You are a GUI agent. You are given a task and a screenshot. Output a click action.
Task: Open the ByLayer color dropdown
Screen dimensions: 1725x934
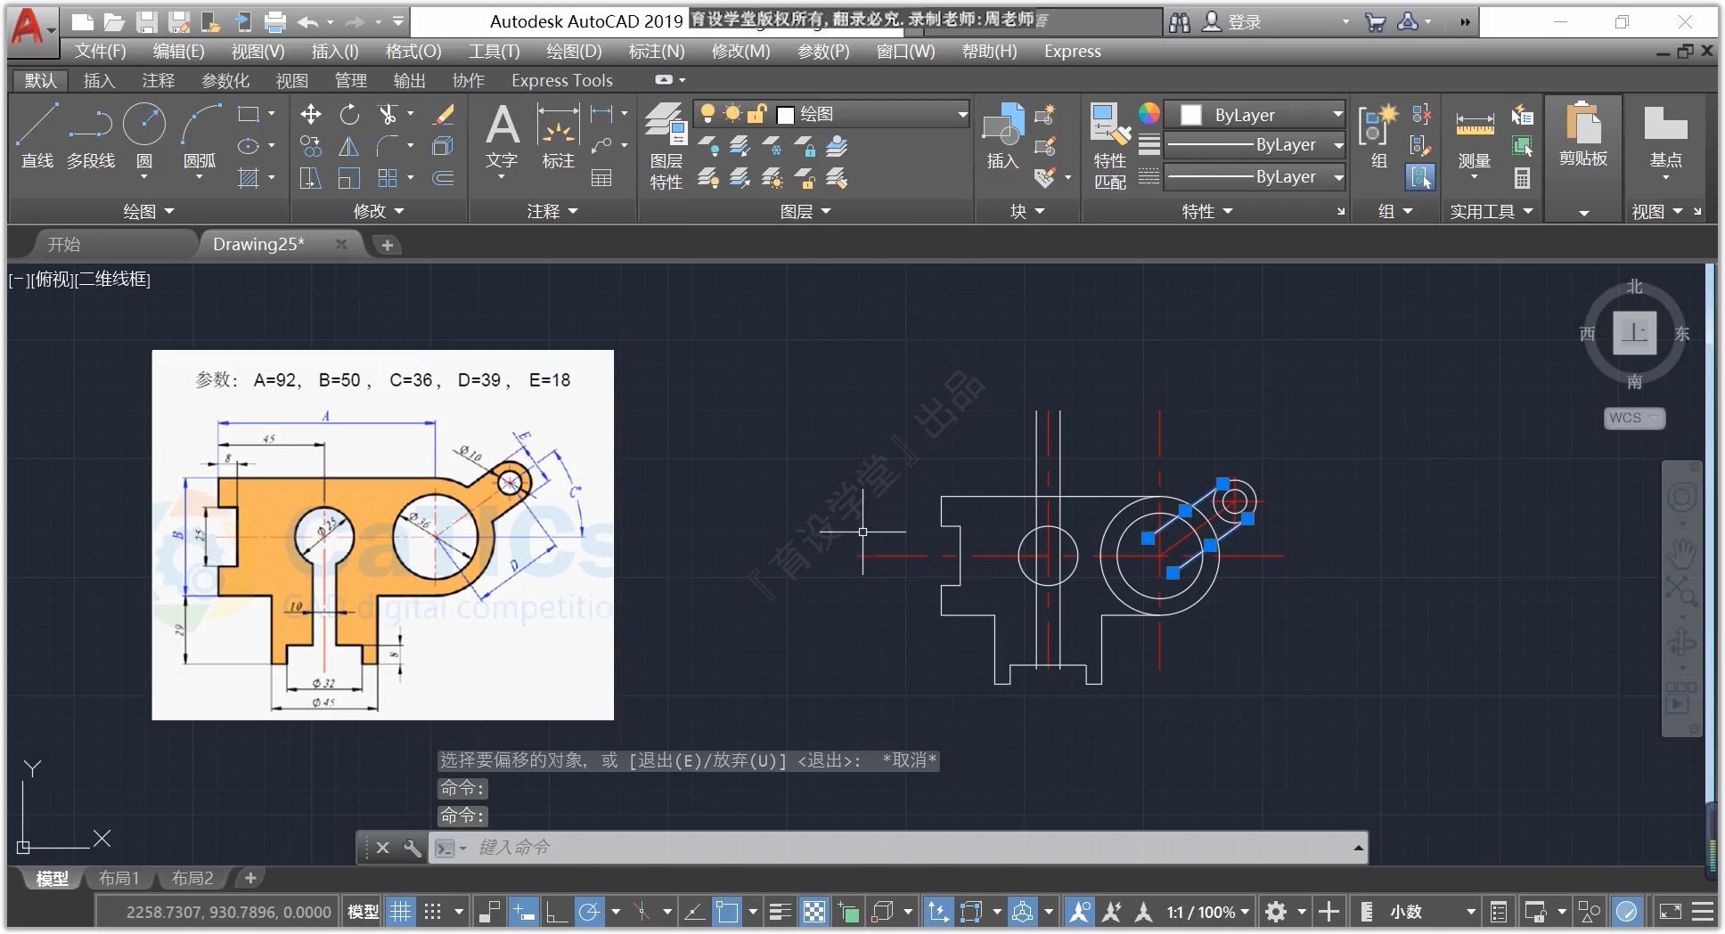(1255, 115)
